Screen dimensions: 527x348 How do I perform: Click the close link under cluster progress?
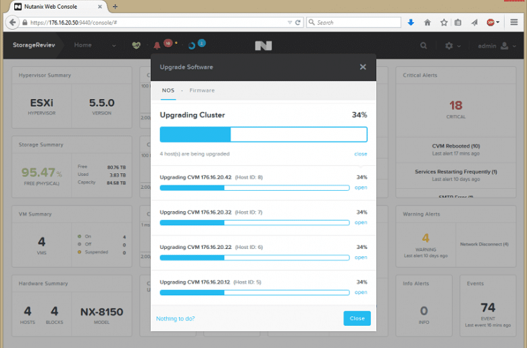[x=361, y=154]
